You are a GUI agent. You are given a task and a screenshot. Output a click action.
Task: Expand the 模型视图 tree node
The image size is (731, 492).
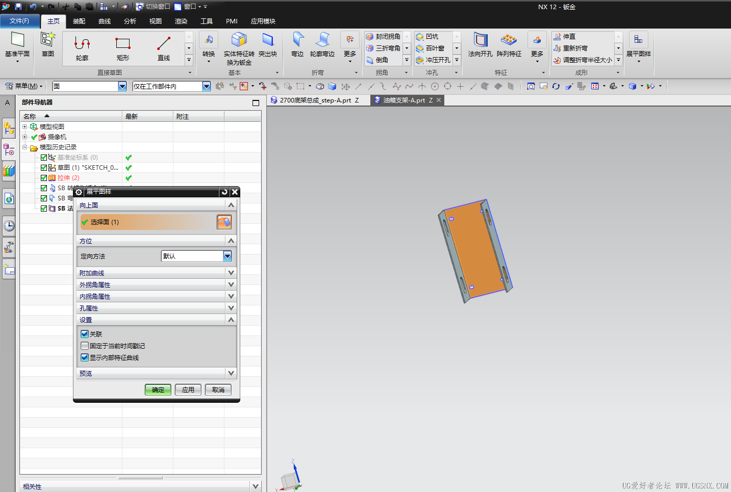tap(24, 126)
